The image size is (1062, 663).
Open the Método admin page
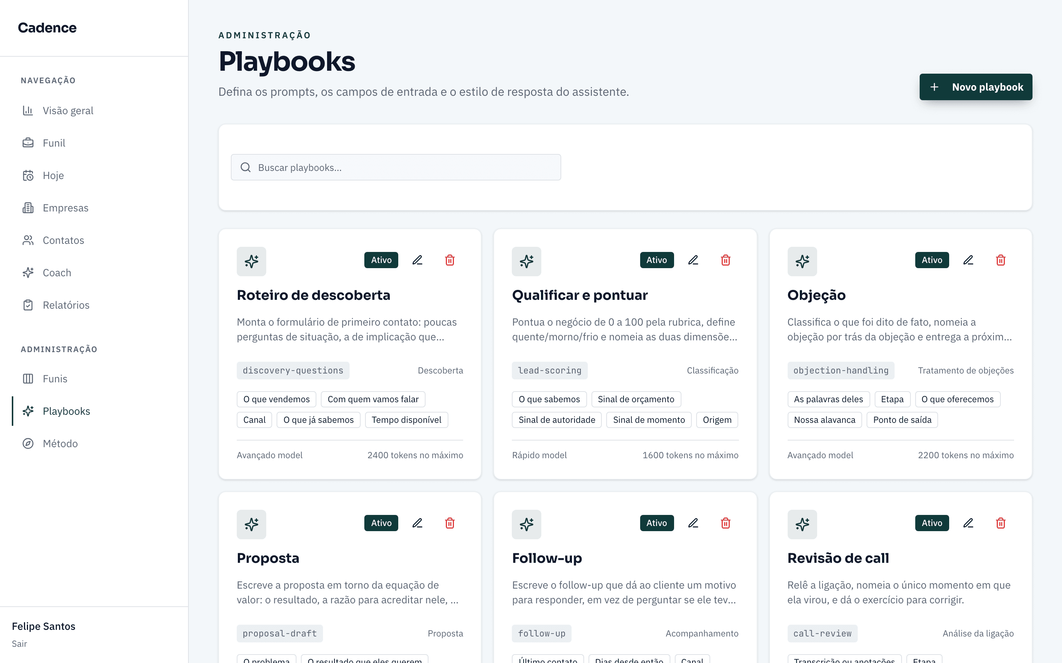(94, 444)
